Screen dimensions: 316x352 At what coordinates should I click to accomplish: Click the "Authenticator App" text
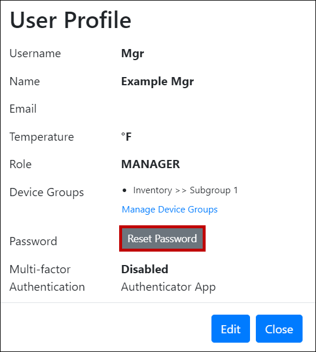[x=168, y=287]
